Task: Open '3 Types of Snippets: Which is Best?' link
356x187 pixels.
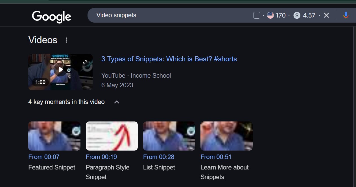Action: tap(169, 59)
